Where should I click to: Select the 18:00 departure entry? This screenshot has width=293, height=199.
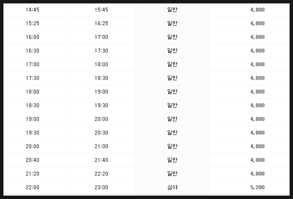click(33, 92)
